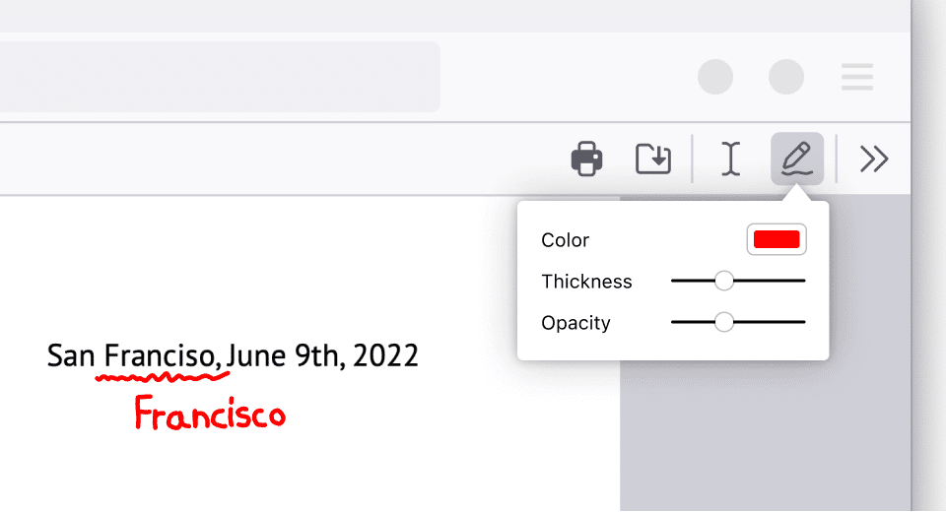This screenshot has width=947, height=512.
Task: Toggle the Draw ink pencil tool
Action: click(797, 159)
